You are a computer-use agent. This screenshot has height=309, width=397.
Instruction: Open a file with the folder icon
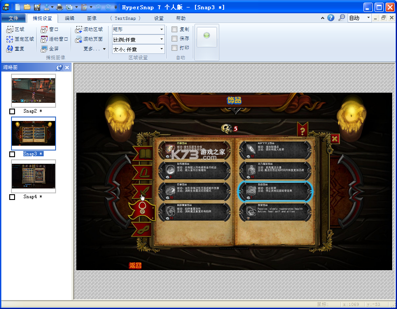tap(27, 7)
